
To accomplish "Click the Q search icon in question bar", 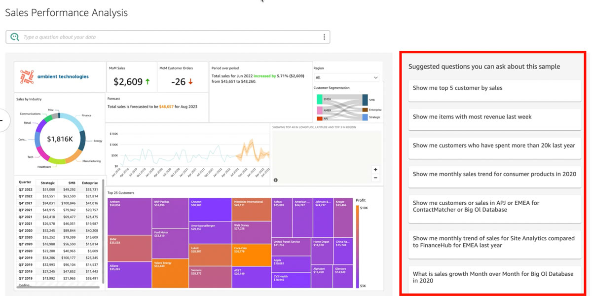I will click(15, 37).
